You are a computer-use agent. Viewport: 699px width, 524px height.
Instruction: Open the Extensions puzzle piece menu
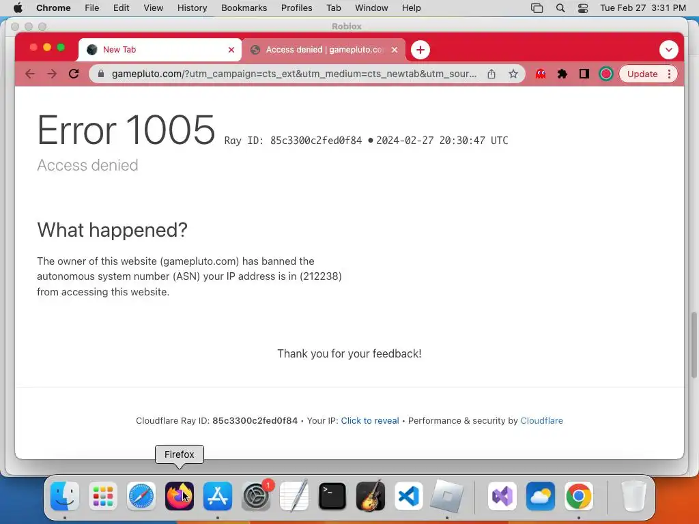(x=562, y=74)
